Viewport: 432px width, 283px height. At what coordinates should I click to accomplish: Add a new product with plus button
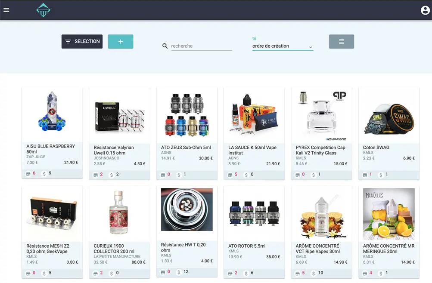pyautogui.click(x=121, y=42)
